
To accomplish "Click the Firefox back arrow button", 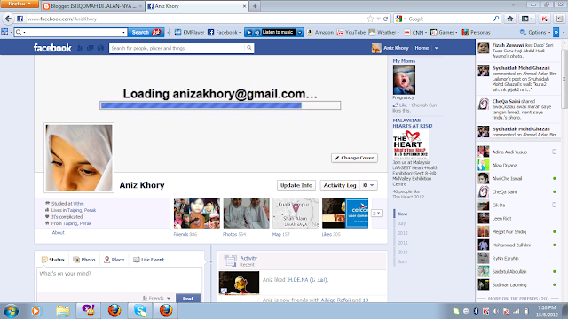I will tap(8, 19).
